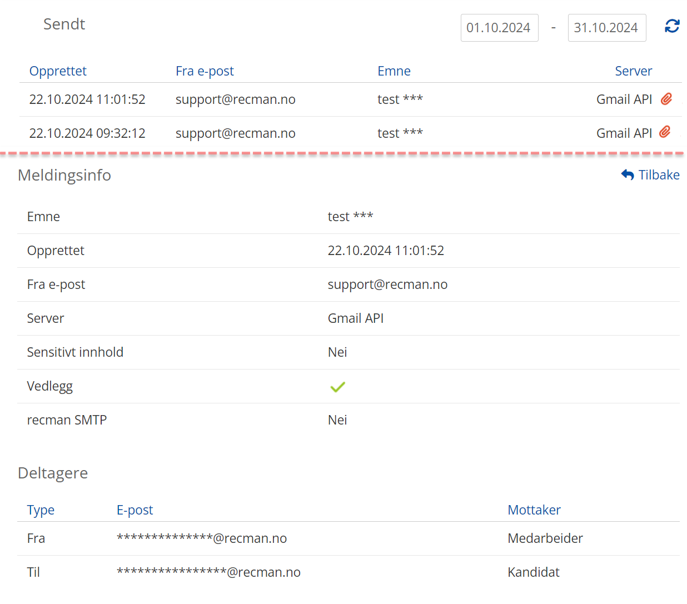The height and width of the screenshot is (604, 687).
Task: Select the email sent at 11:01:52
Action: pyautogui.click(x=87, y=99)
